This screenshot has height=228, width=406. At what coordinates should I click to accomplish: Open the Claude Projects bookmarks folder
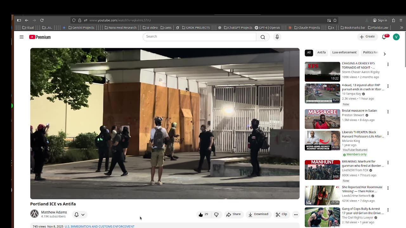pos(307,28)
